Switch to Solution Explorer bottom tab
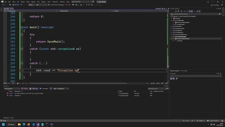The height and width of the screenshot is (127, 225). point(175,71)
